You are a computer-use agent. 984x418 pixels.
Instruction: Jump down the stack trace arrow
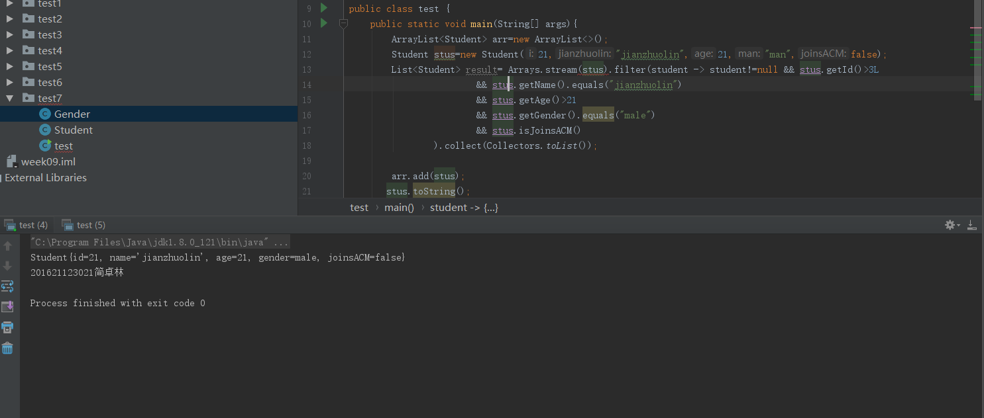point(7,266)
